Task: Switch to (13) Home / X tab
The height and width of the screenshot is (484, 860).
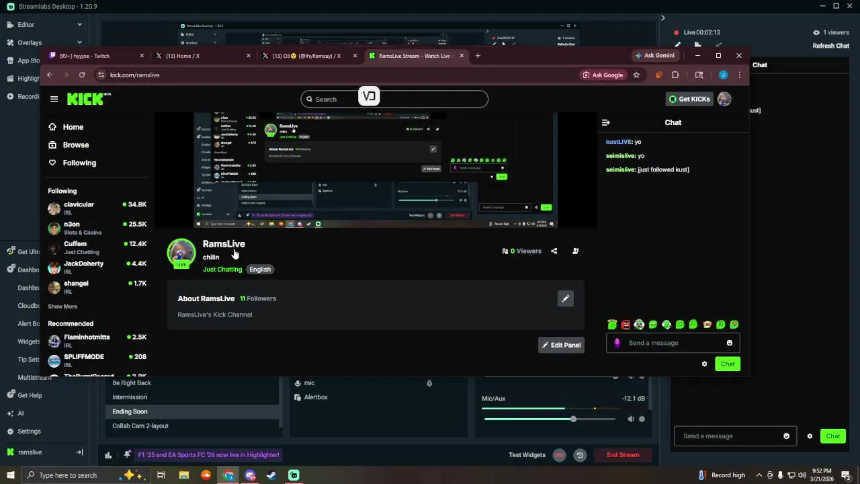Action: [202, 56]
